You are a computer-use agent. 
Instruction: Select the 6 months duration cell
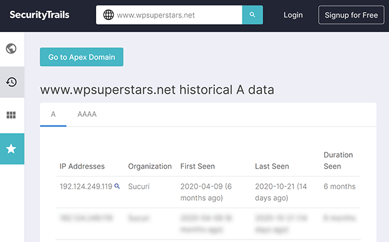tap(339, 186)
